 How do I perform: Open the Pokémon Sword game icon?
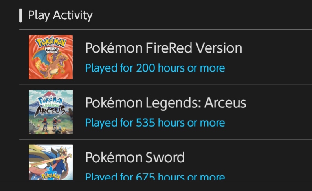(x=51, y=162)
